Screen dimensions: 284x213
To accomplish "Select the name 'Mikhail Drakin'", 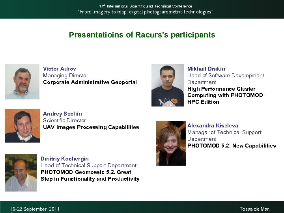I will pyautogui.click(x=206, y=69).
